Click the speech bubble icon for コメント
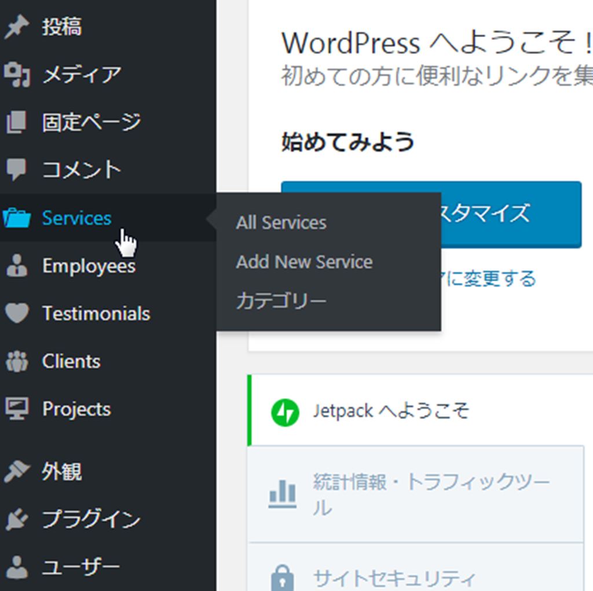Viewport: 593px width, 591px height. [x=16, y=170]
